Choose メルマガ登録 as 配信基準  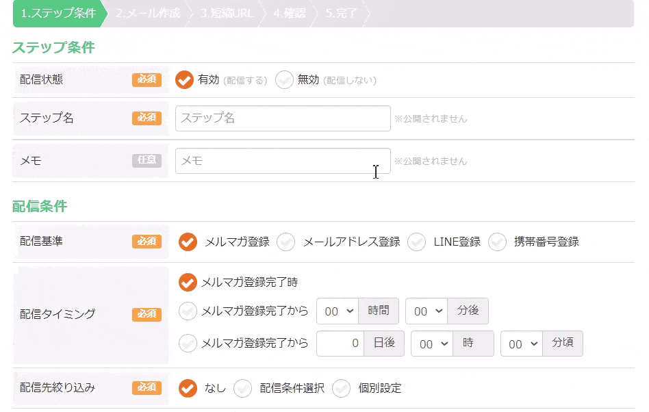coord(188,242)
